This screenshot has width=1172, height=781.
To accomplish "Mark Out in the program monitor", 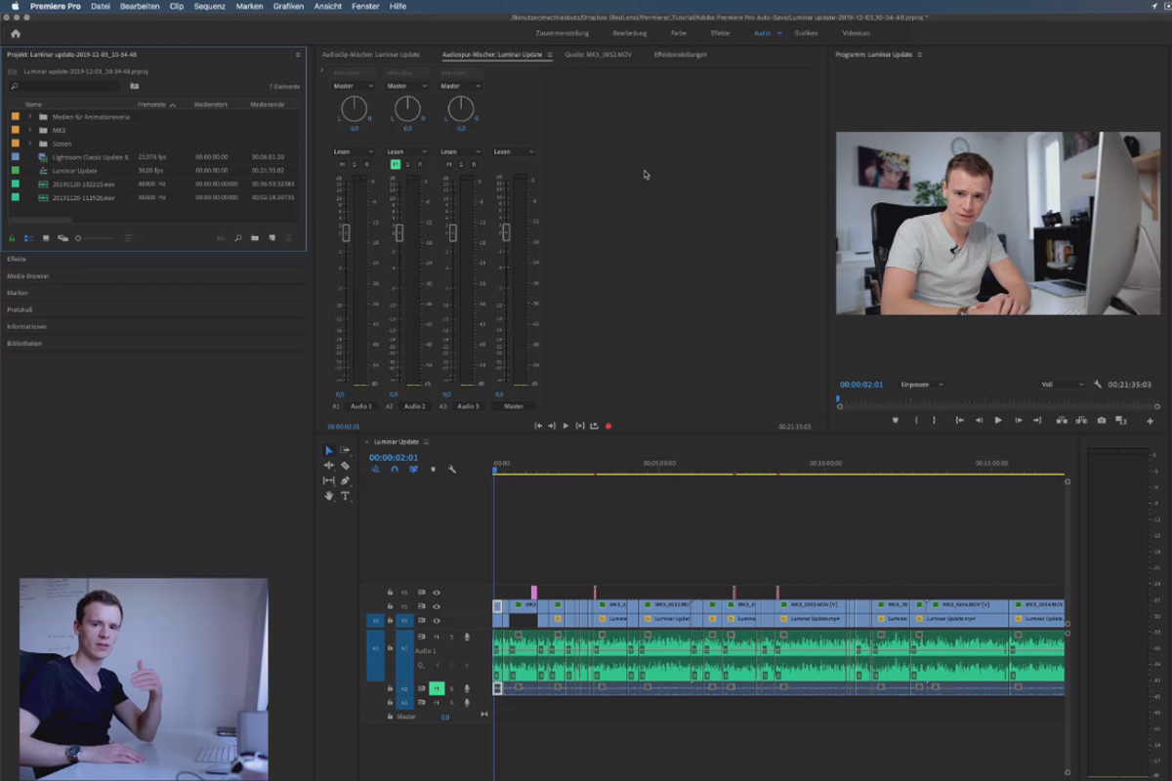I will 934,421.
